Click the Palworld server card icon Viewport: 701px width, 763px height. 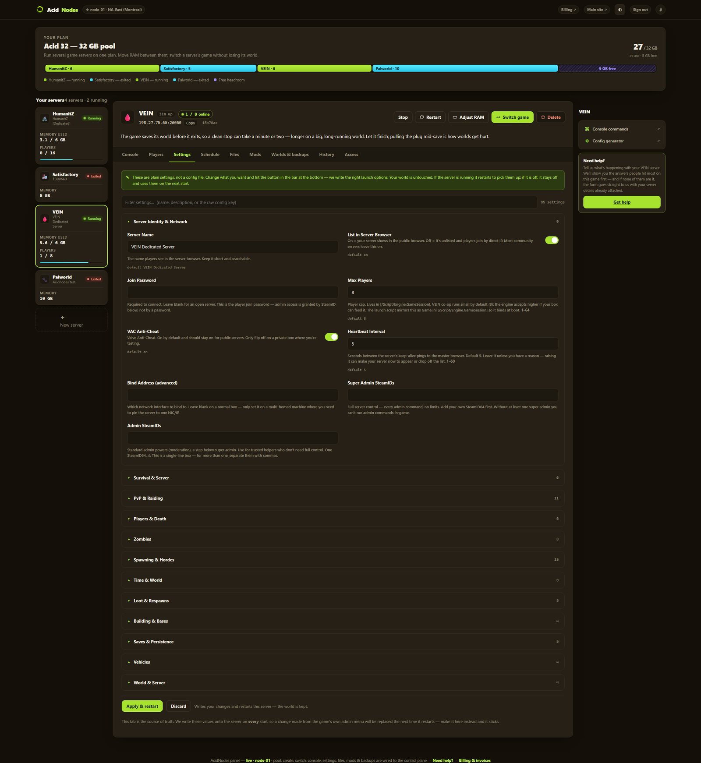click(45, 279)
